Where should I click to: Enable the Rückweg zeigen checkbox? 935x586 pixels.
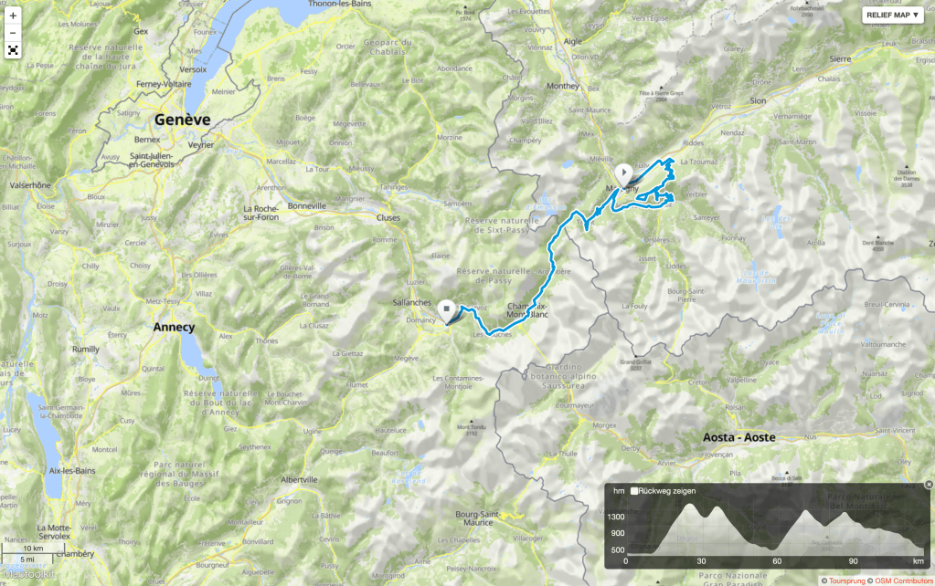click(634, 491)
